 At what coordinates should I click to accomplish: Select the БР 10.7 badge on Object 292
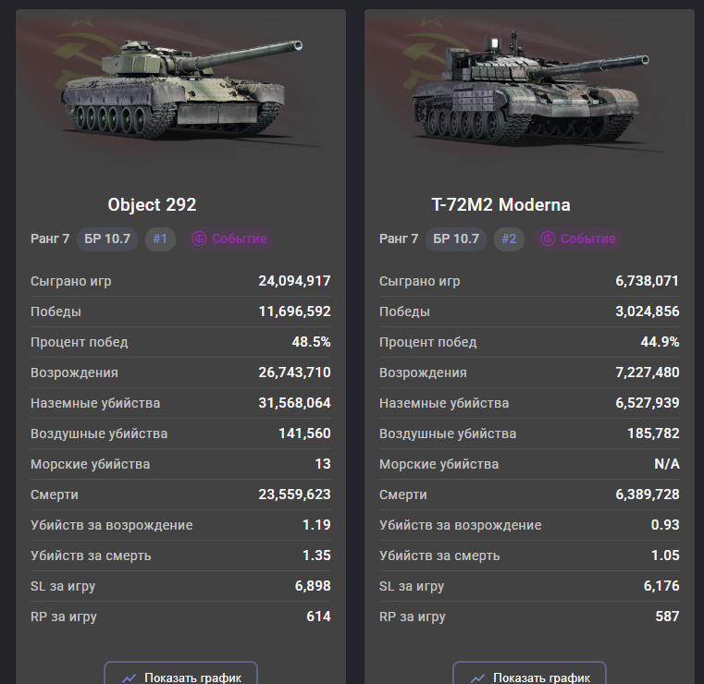[x=107, y=238]
